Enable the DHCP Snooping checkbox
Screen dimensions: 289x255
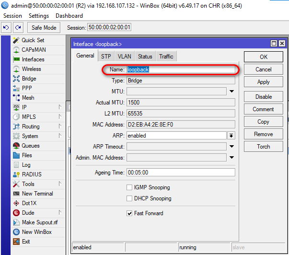(x=129, y=198)
